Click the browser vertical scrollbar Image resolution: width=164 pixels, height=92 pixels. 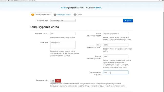pos(163,47)
